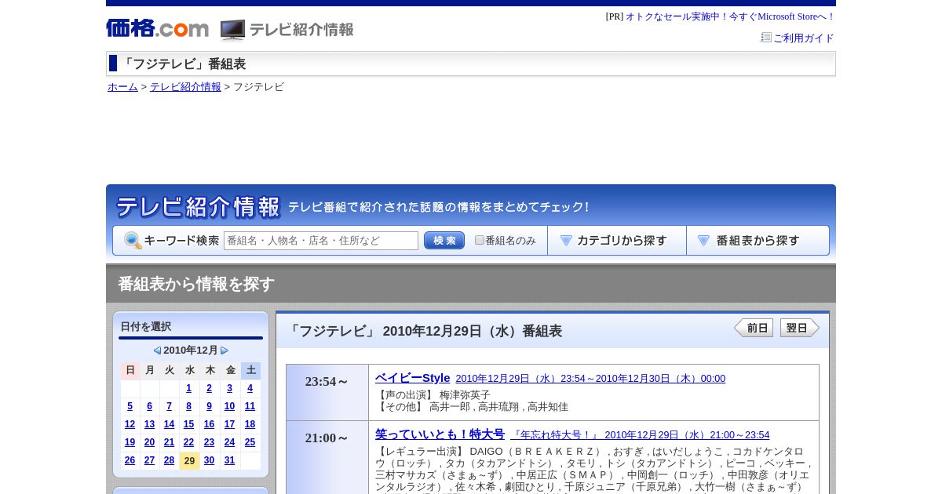Select December 21 in the calendar
This screenshot has height=494, width=942.
(169, 442)
